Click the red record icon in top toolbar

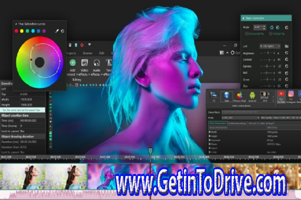click(82, 45)
